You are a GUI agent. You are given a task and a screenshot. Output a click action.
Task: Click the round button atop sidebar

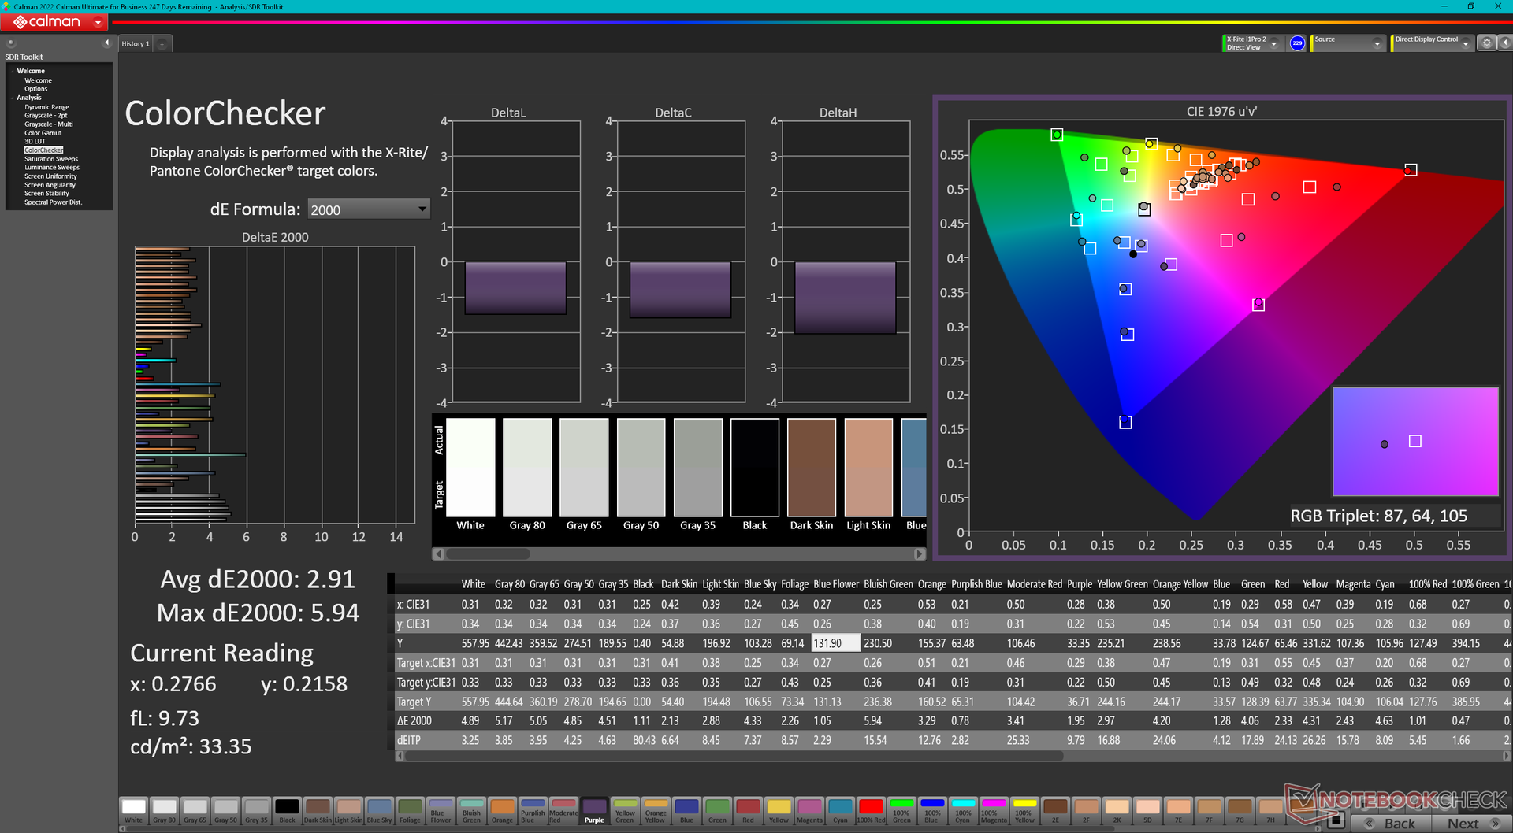point(10,43)
